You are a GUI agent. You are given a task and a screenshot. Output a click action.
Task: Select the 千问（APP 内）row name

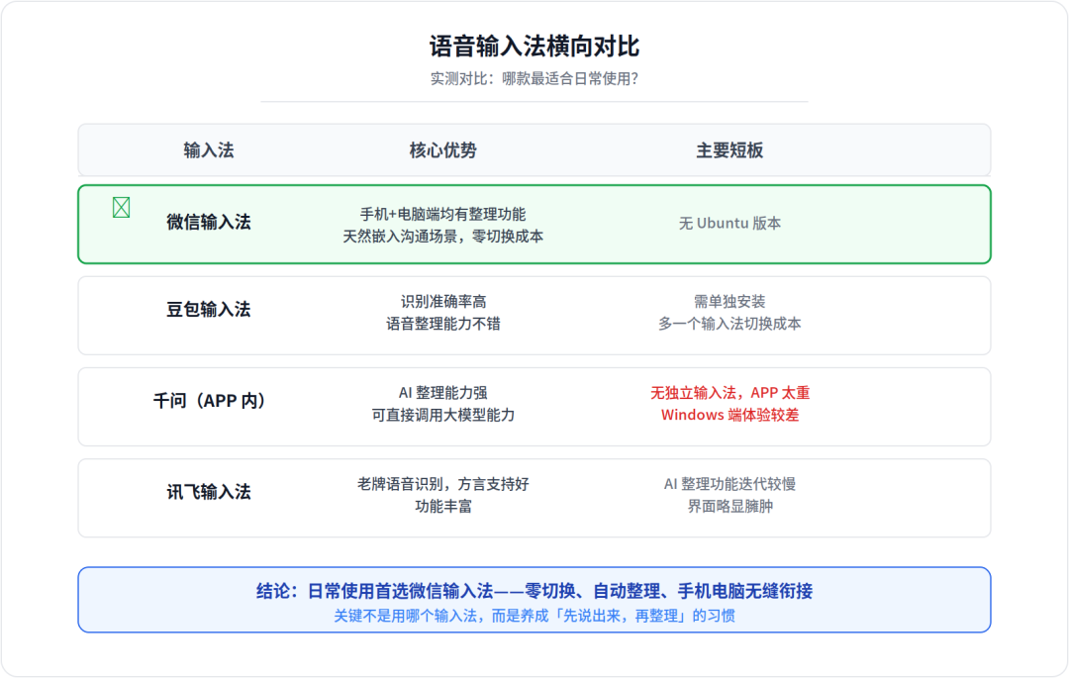pos(209,401)
